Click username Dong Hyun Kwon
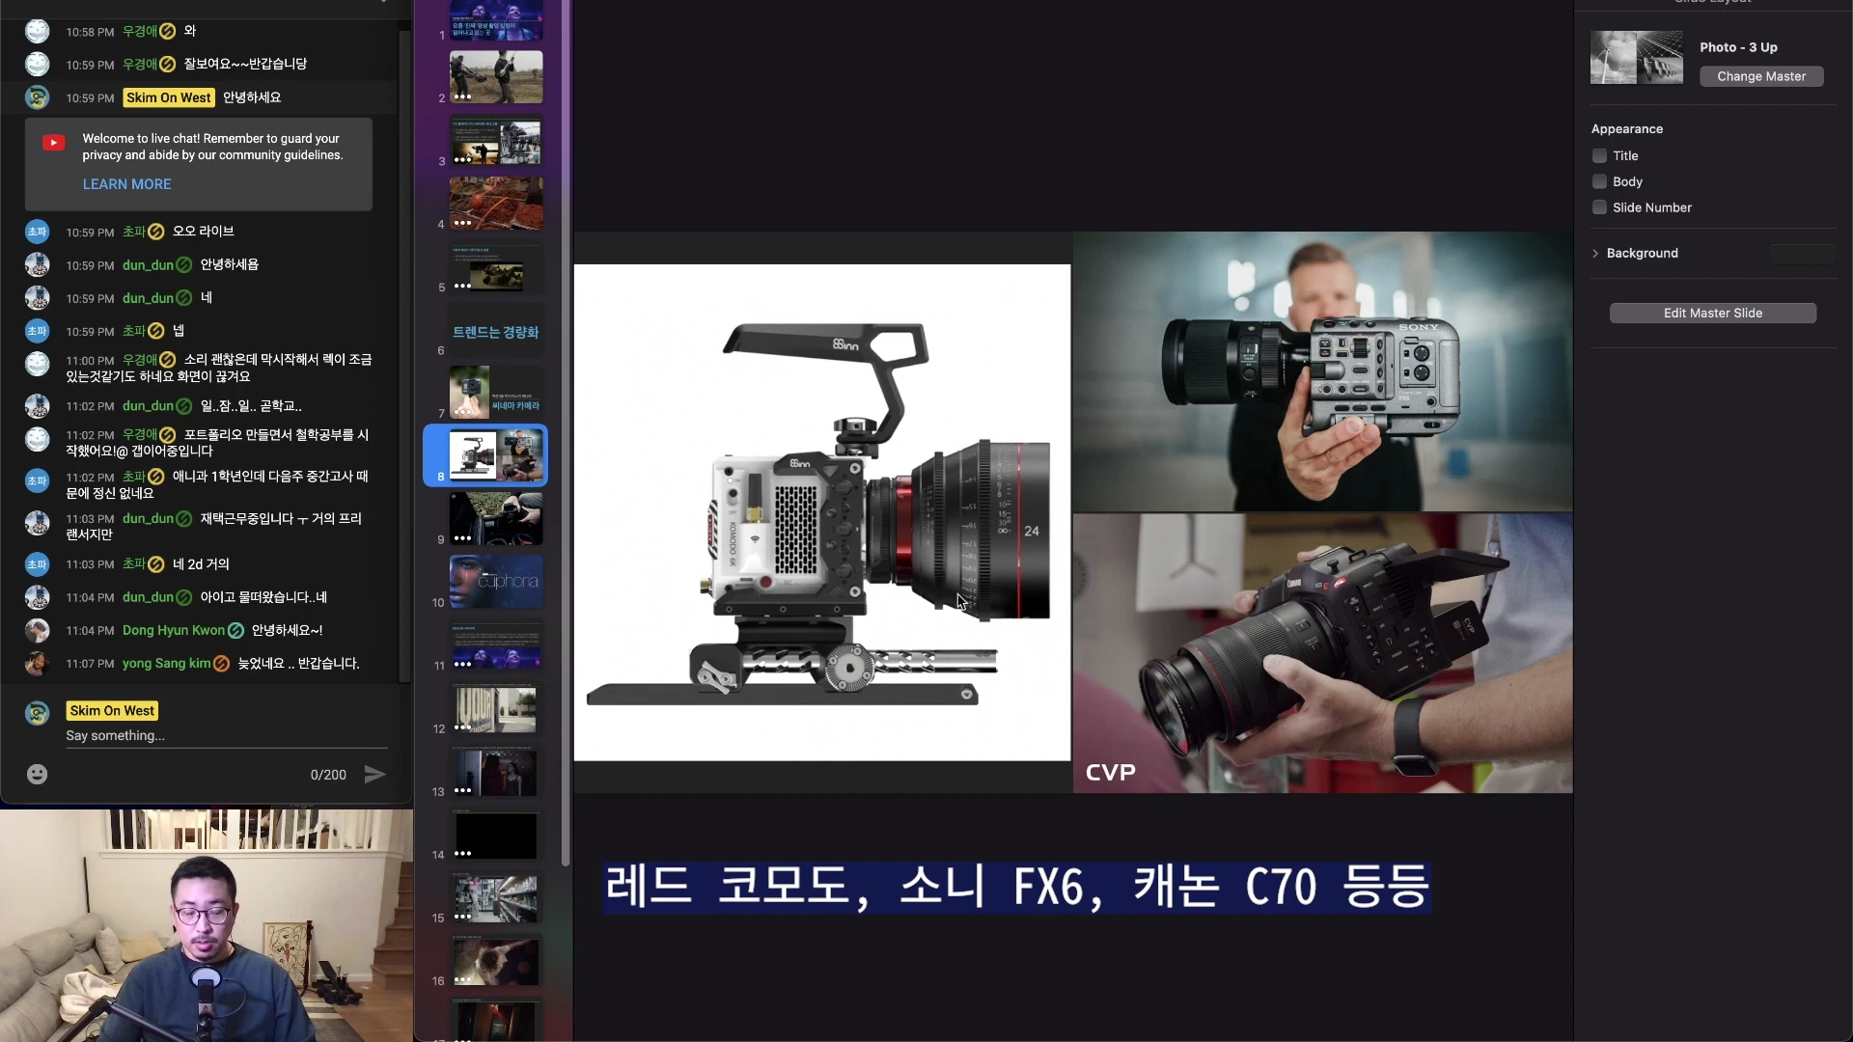The height and width of the screenshot is (1042, 1853). [x=174, y=630]
